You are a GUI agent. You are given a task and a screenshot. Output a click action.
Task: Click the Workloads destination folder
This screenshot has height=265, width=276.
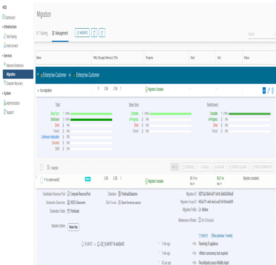[x=74, y=211]
